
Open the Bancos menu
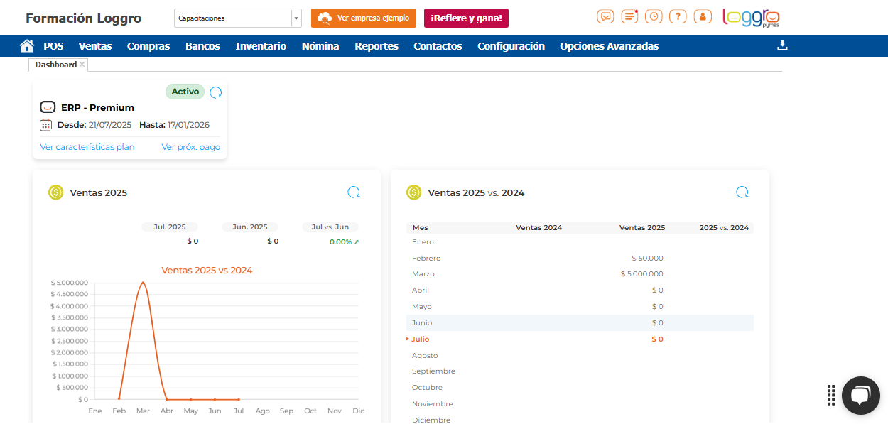[x=202, y=46]
